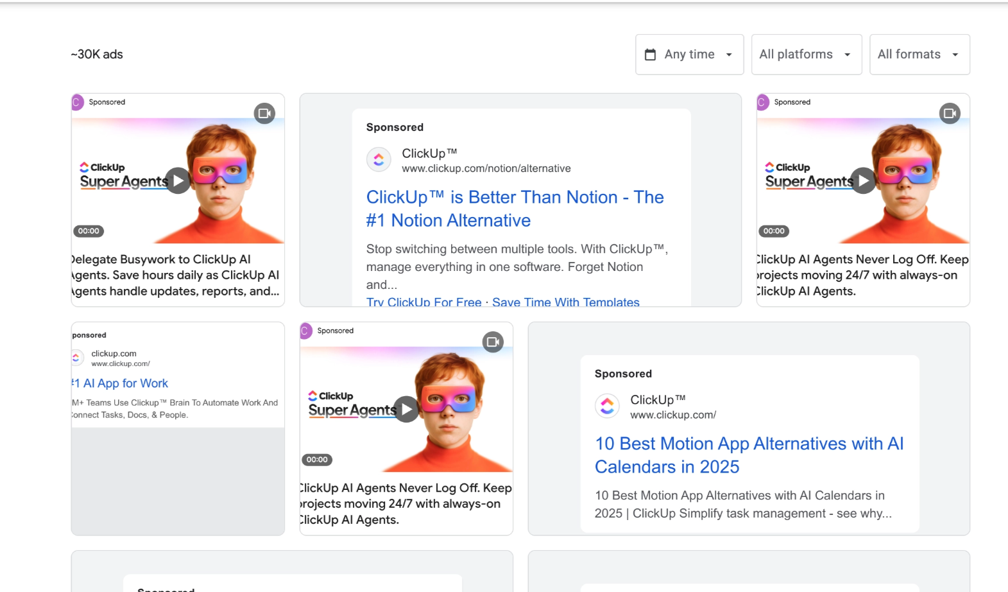
Task: Play the Delegate Busywork video ad
Action: point(178,180)
